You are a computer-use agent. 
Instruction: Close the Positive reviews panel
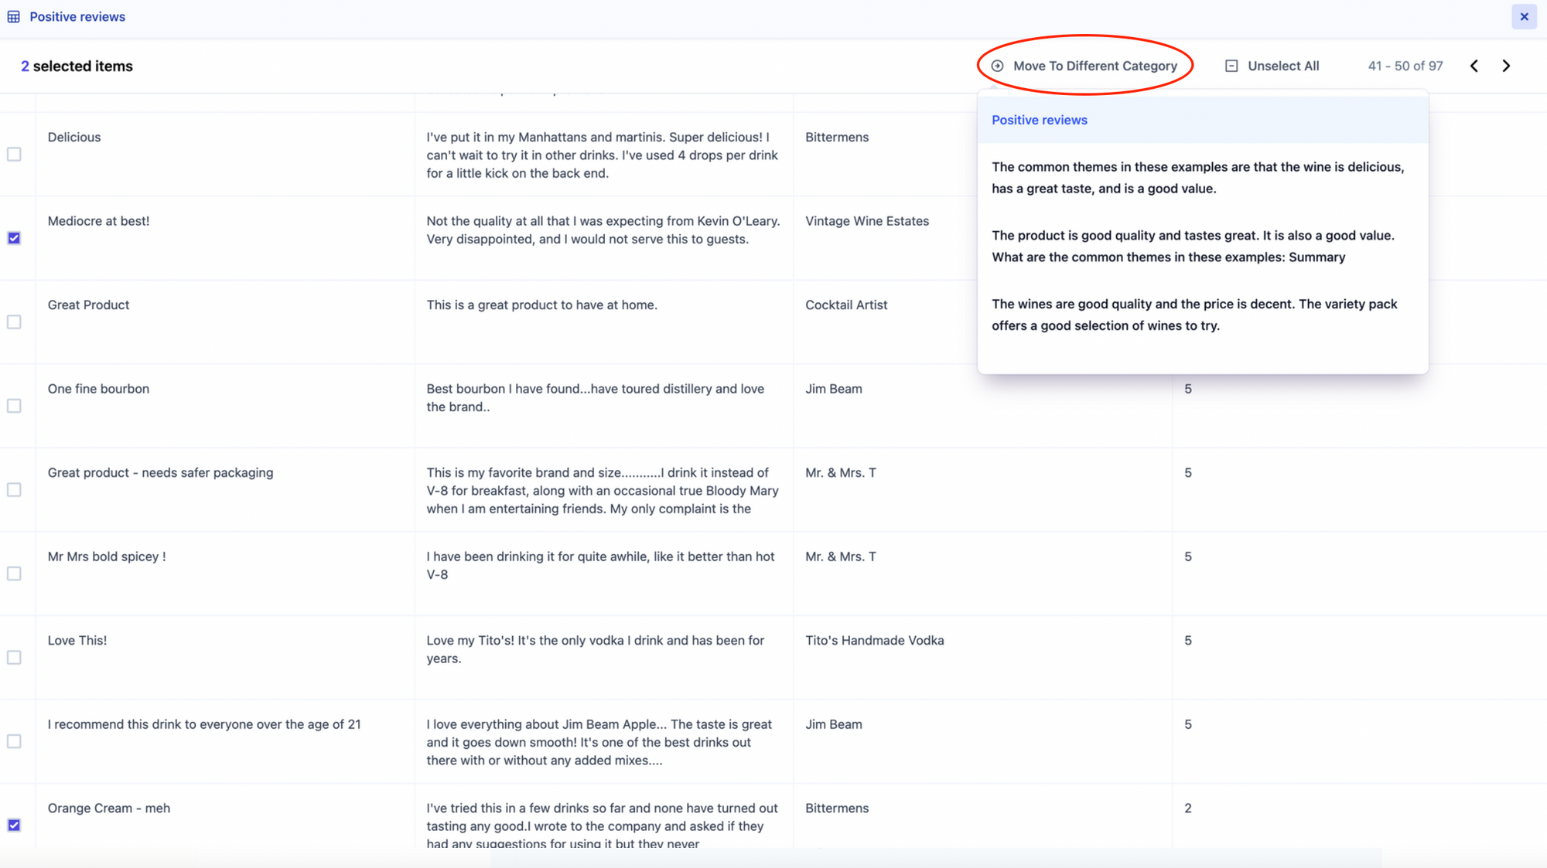click(x=1524, y=17)
